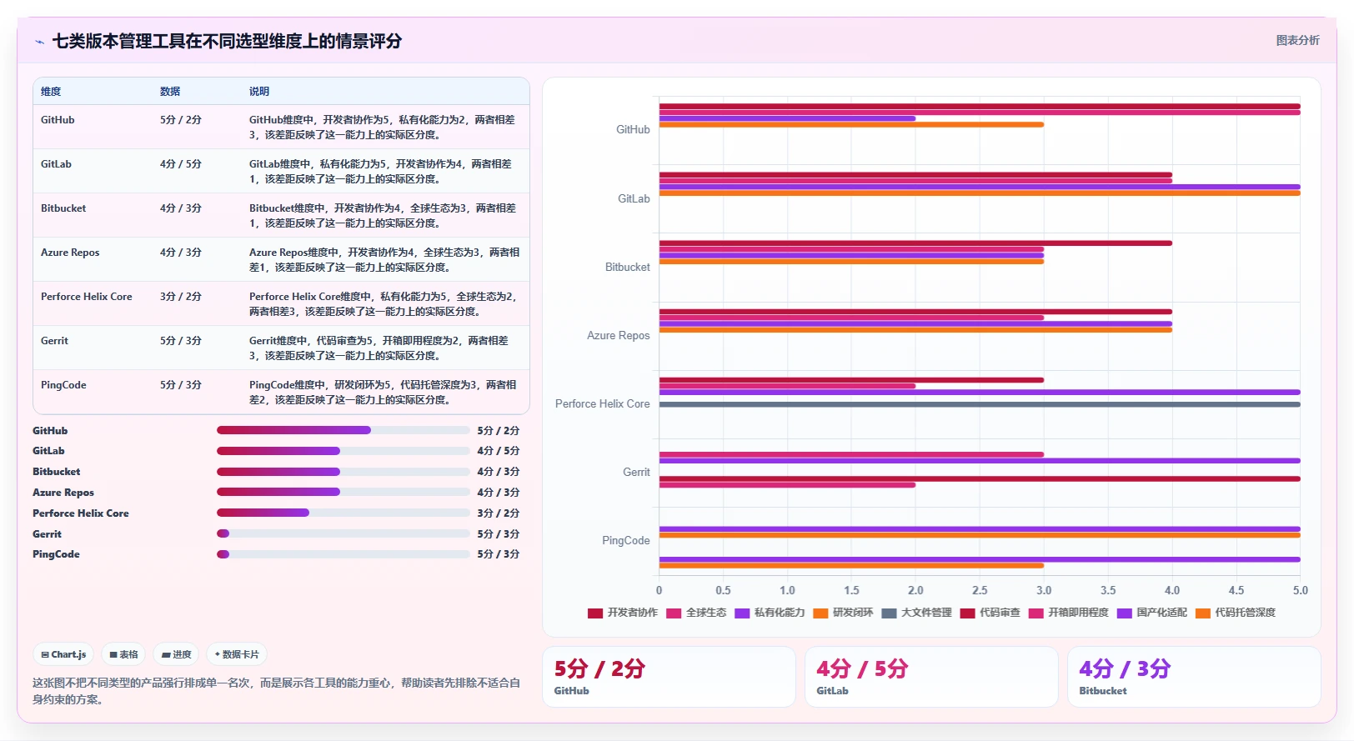Toggle 开箱即用程度 in the chart legend
Screen dimensions: 1354x741
click(1069, 613)
